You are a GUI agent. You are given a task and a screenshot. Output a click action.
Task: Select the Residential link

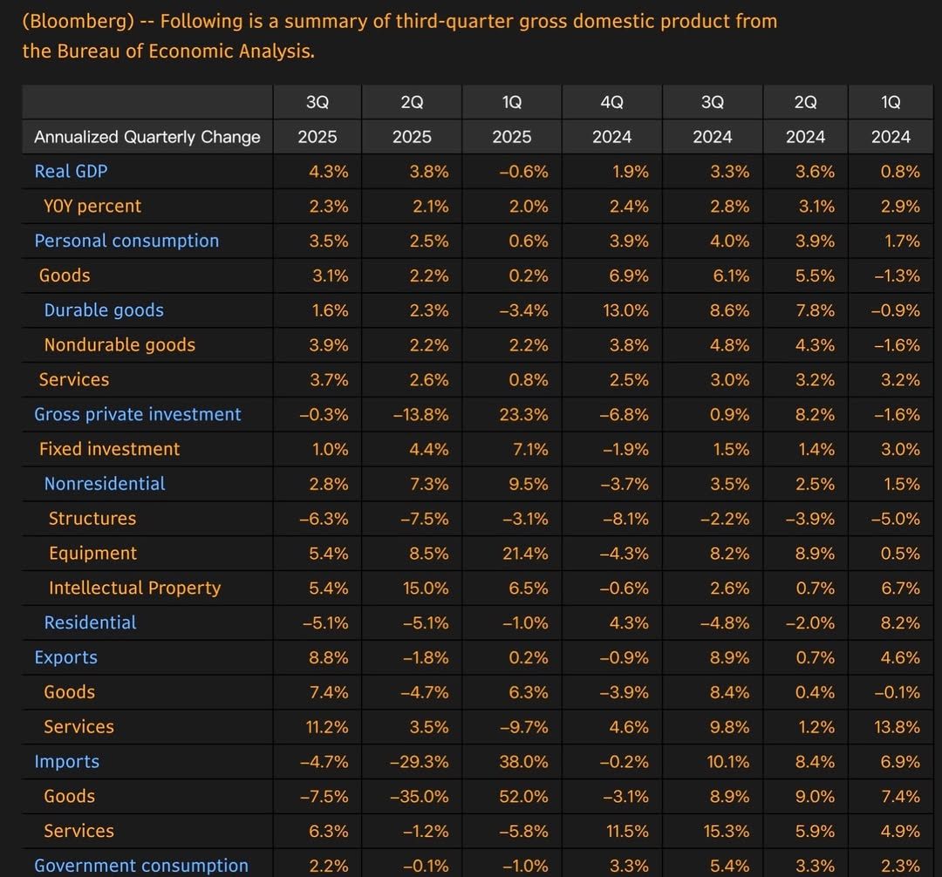tap(90, 622)
